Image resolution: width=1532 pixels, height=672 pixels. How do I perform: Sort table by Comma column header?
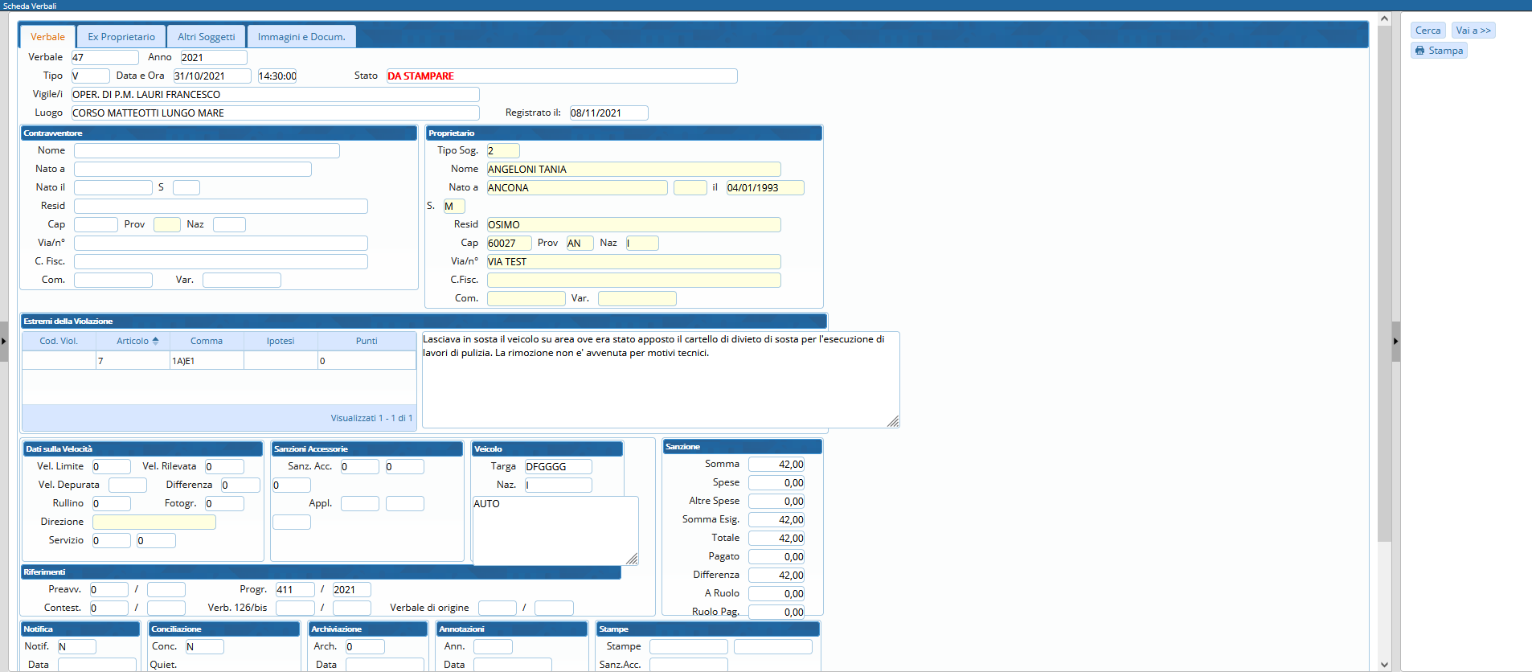click(207, 341)
